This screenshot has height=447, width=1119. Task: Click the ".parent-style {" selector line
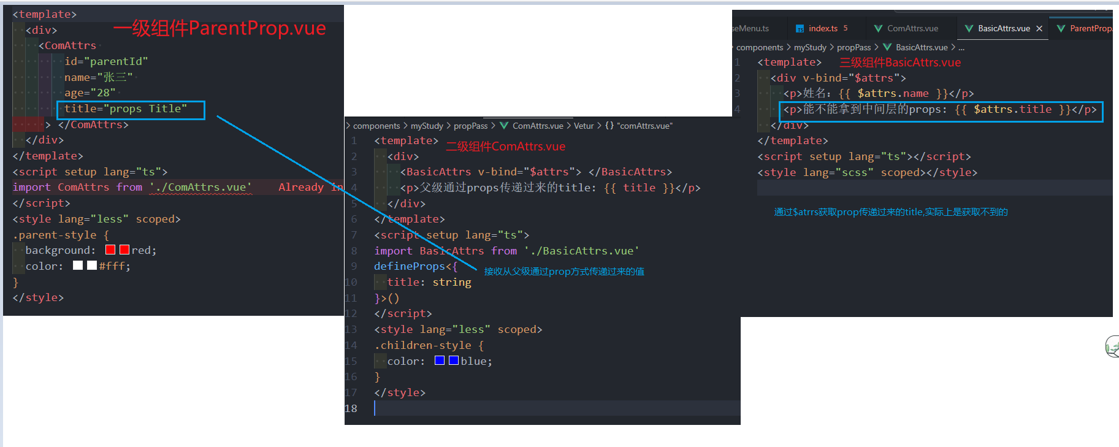pos(61,235)
